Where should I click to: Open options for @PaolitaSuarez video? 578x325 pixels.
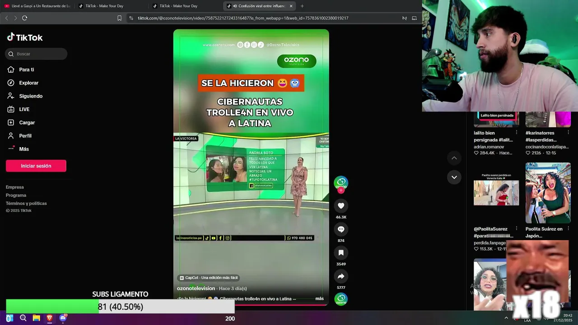(x=517, y=228)
